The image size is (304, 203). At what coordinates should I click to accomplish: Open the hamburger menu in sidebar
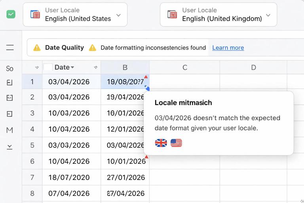10,48
